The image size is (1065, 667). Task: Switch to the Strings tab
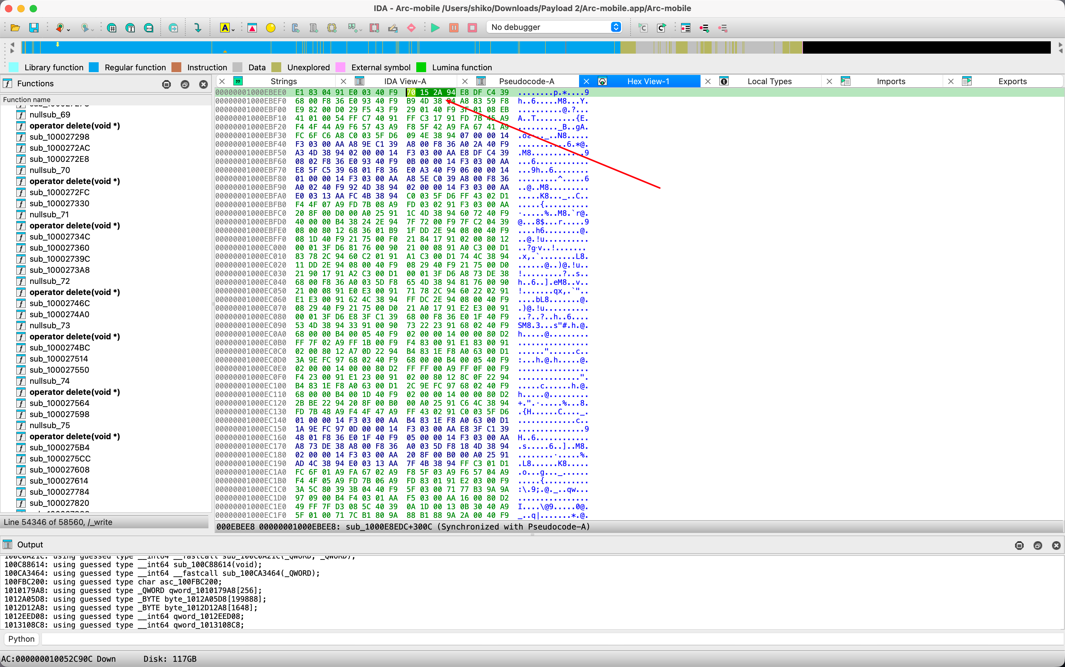click(283, 81)
